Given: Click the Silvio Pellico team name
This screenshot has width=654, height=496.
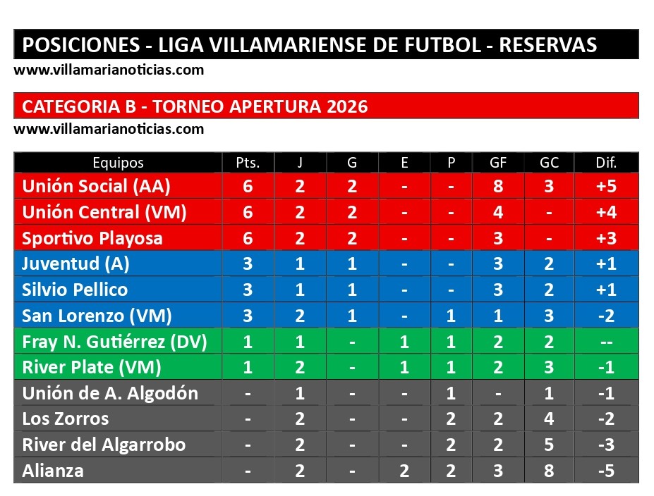Looking at the screenshot, I should [75, 290].
